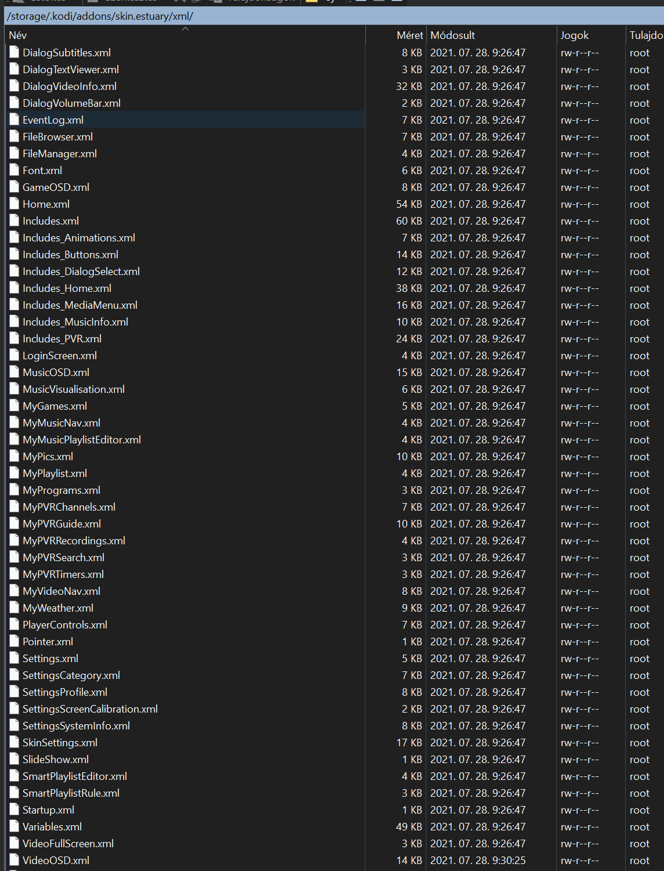The height and width of the screenshot is (871, 664).
Task: Select the MyVideoNav.xml file name
Action: 61,591
